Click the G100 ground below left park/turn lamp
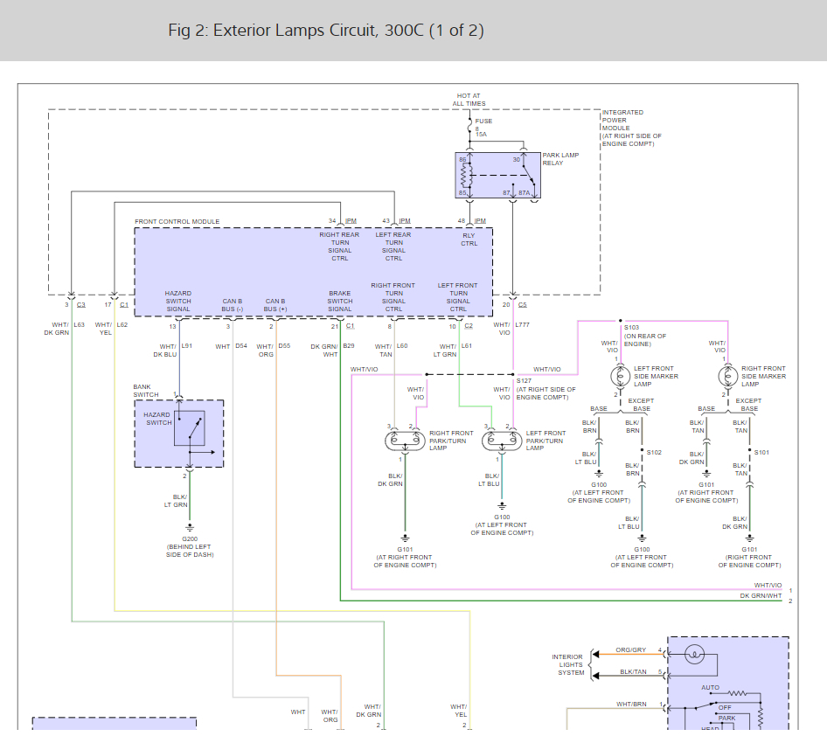The height and width of the screenshot is (750, 827). [502, 506]
